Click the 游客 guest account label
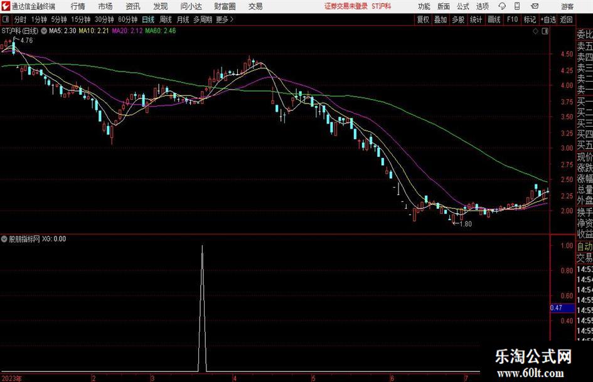 click(x=567, y=6)
